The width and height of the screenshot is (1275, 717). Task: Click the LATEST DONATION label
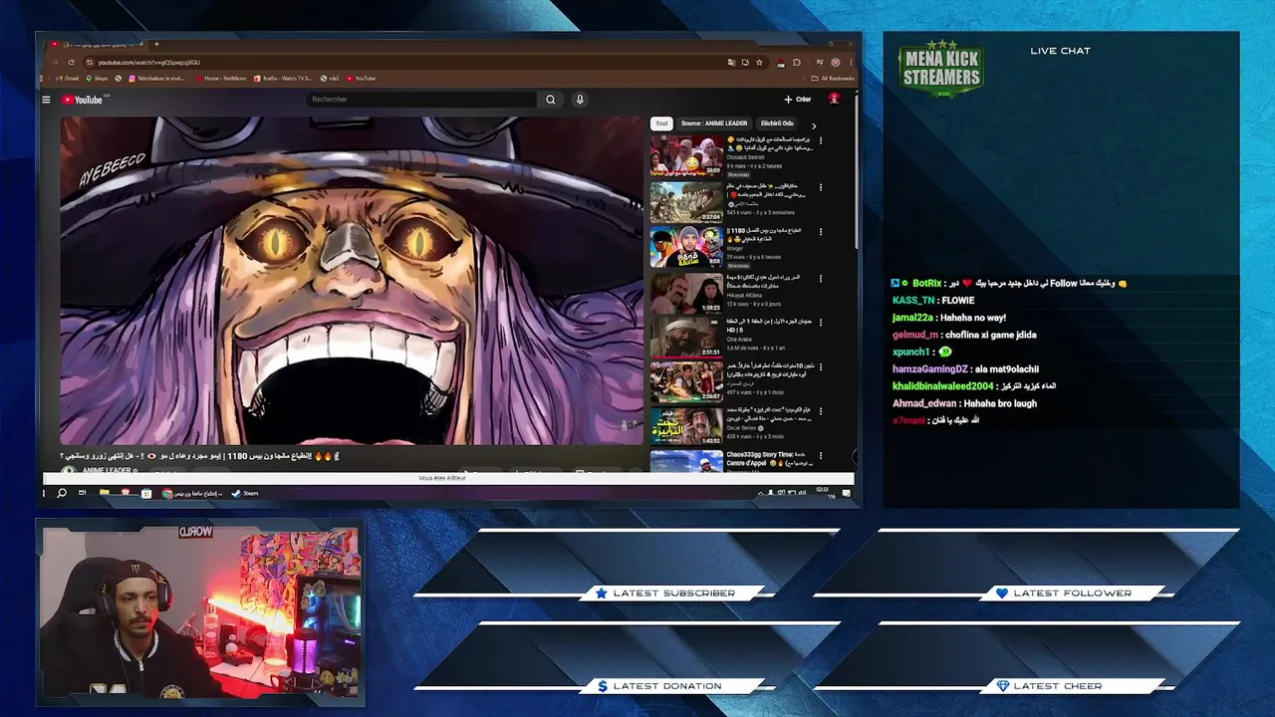(x=667, y=686)
